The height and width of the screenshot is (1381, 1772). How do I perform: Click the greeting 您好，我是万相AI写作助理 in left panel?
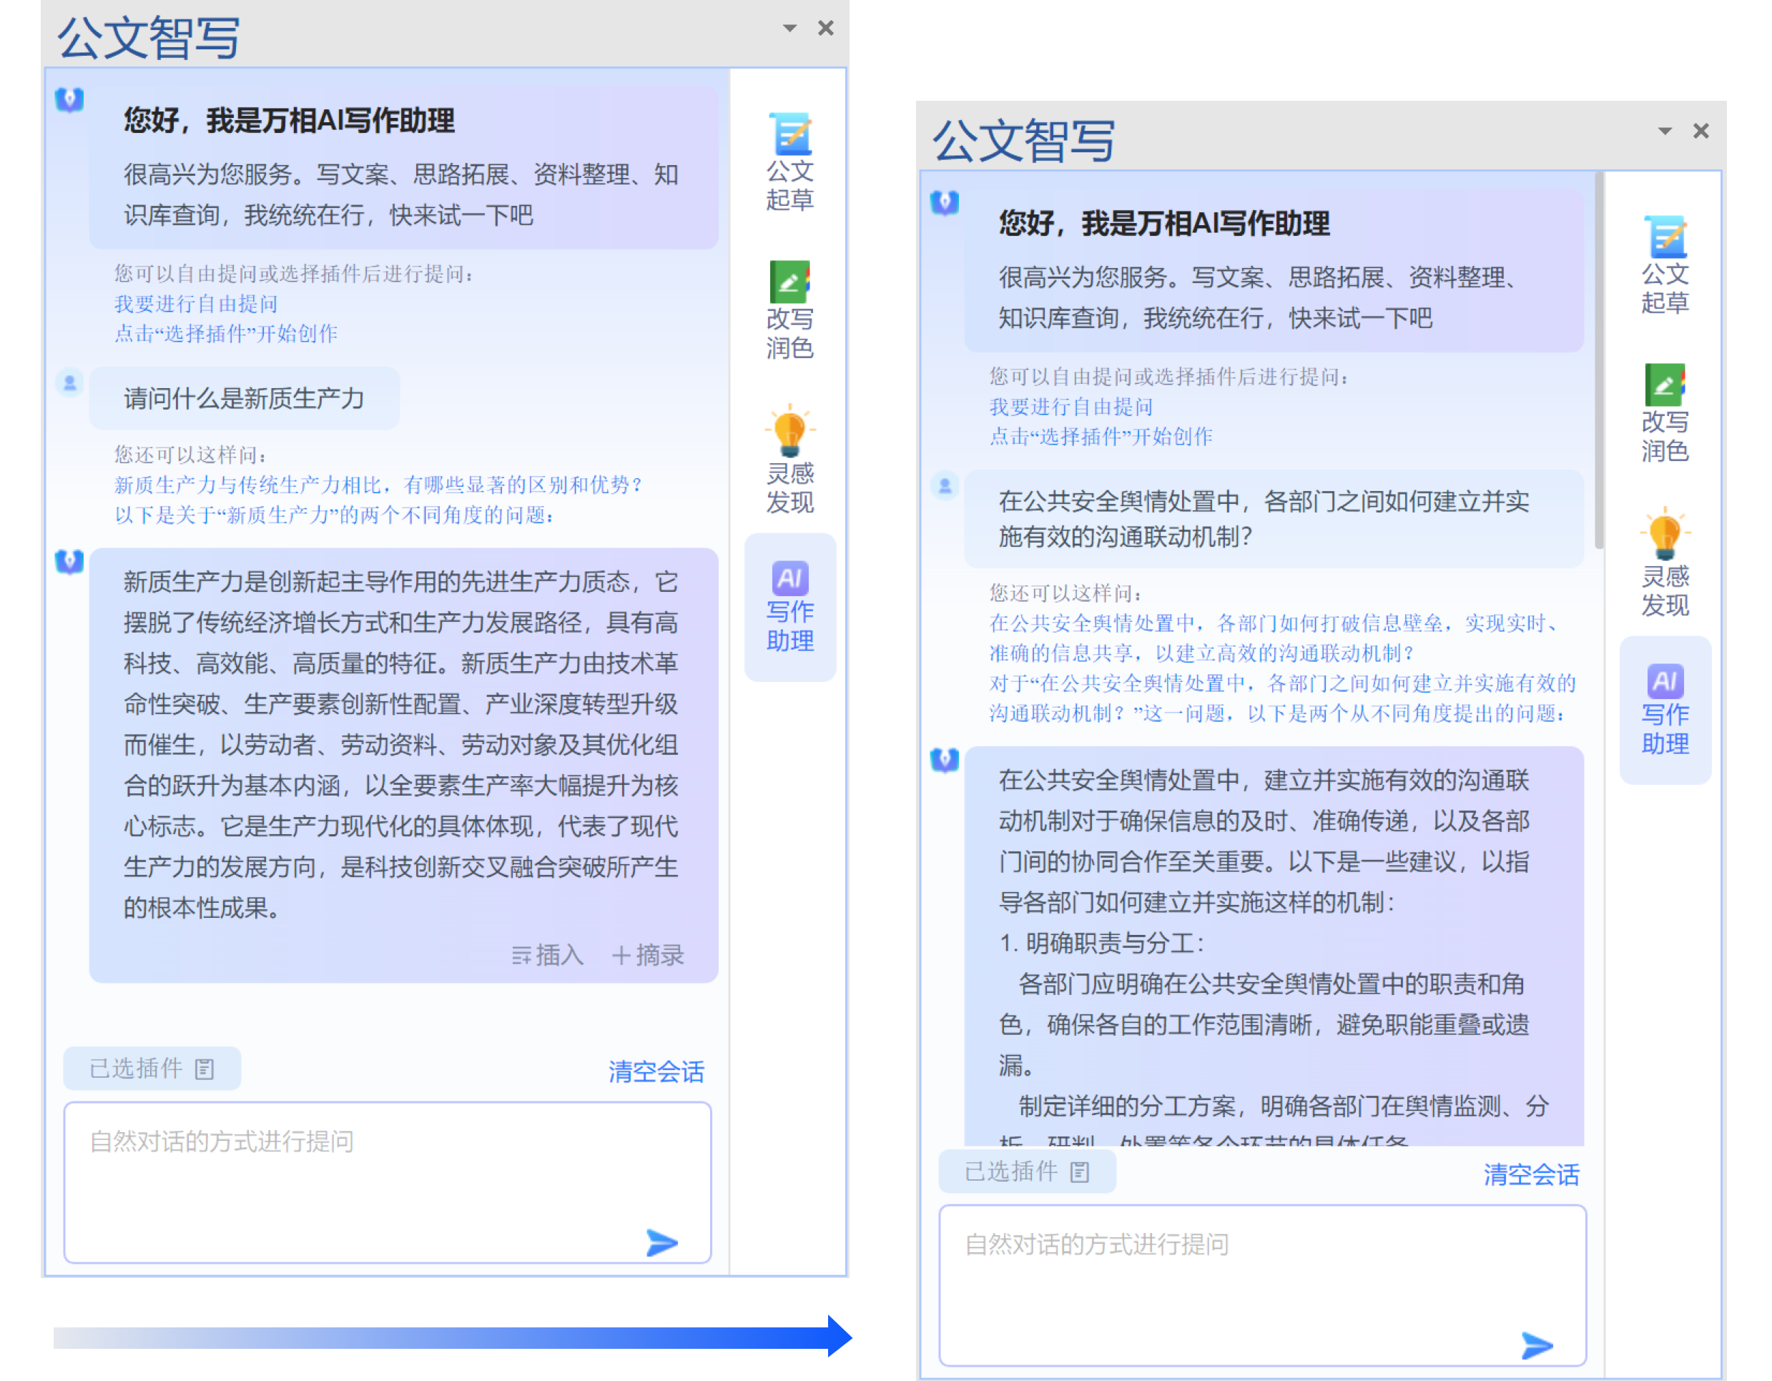289,121
